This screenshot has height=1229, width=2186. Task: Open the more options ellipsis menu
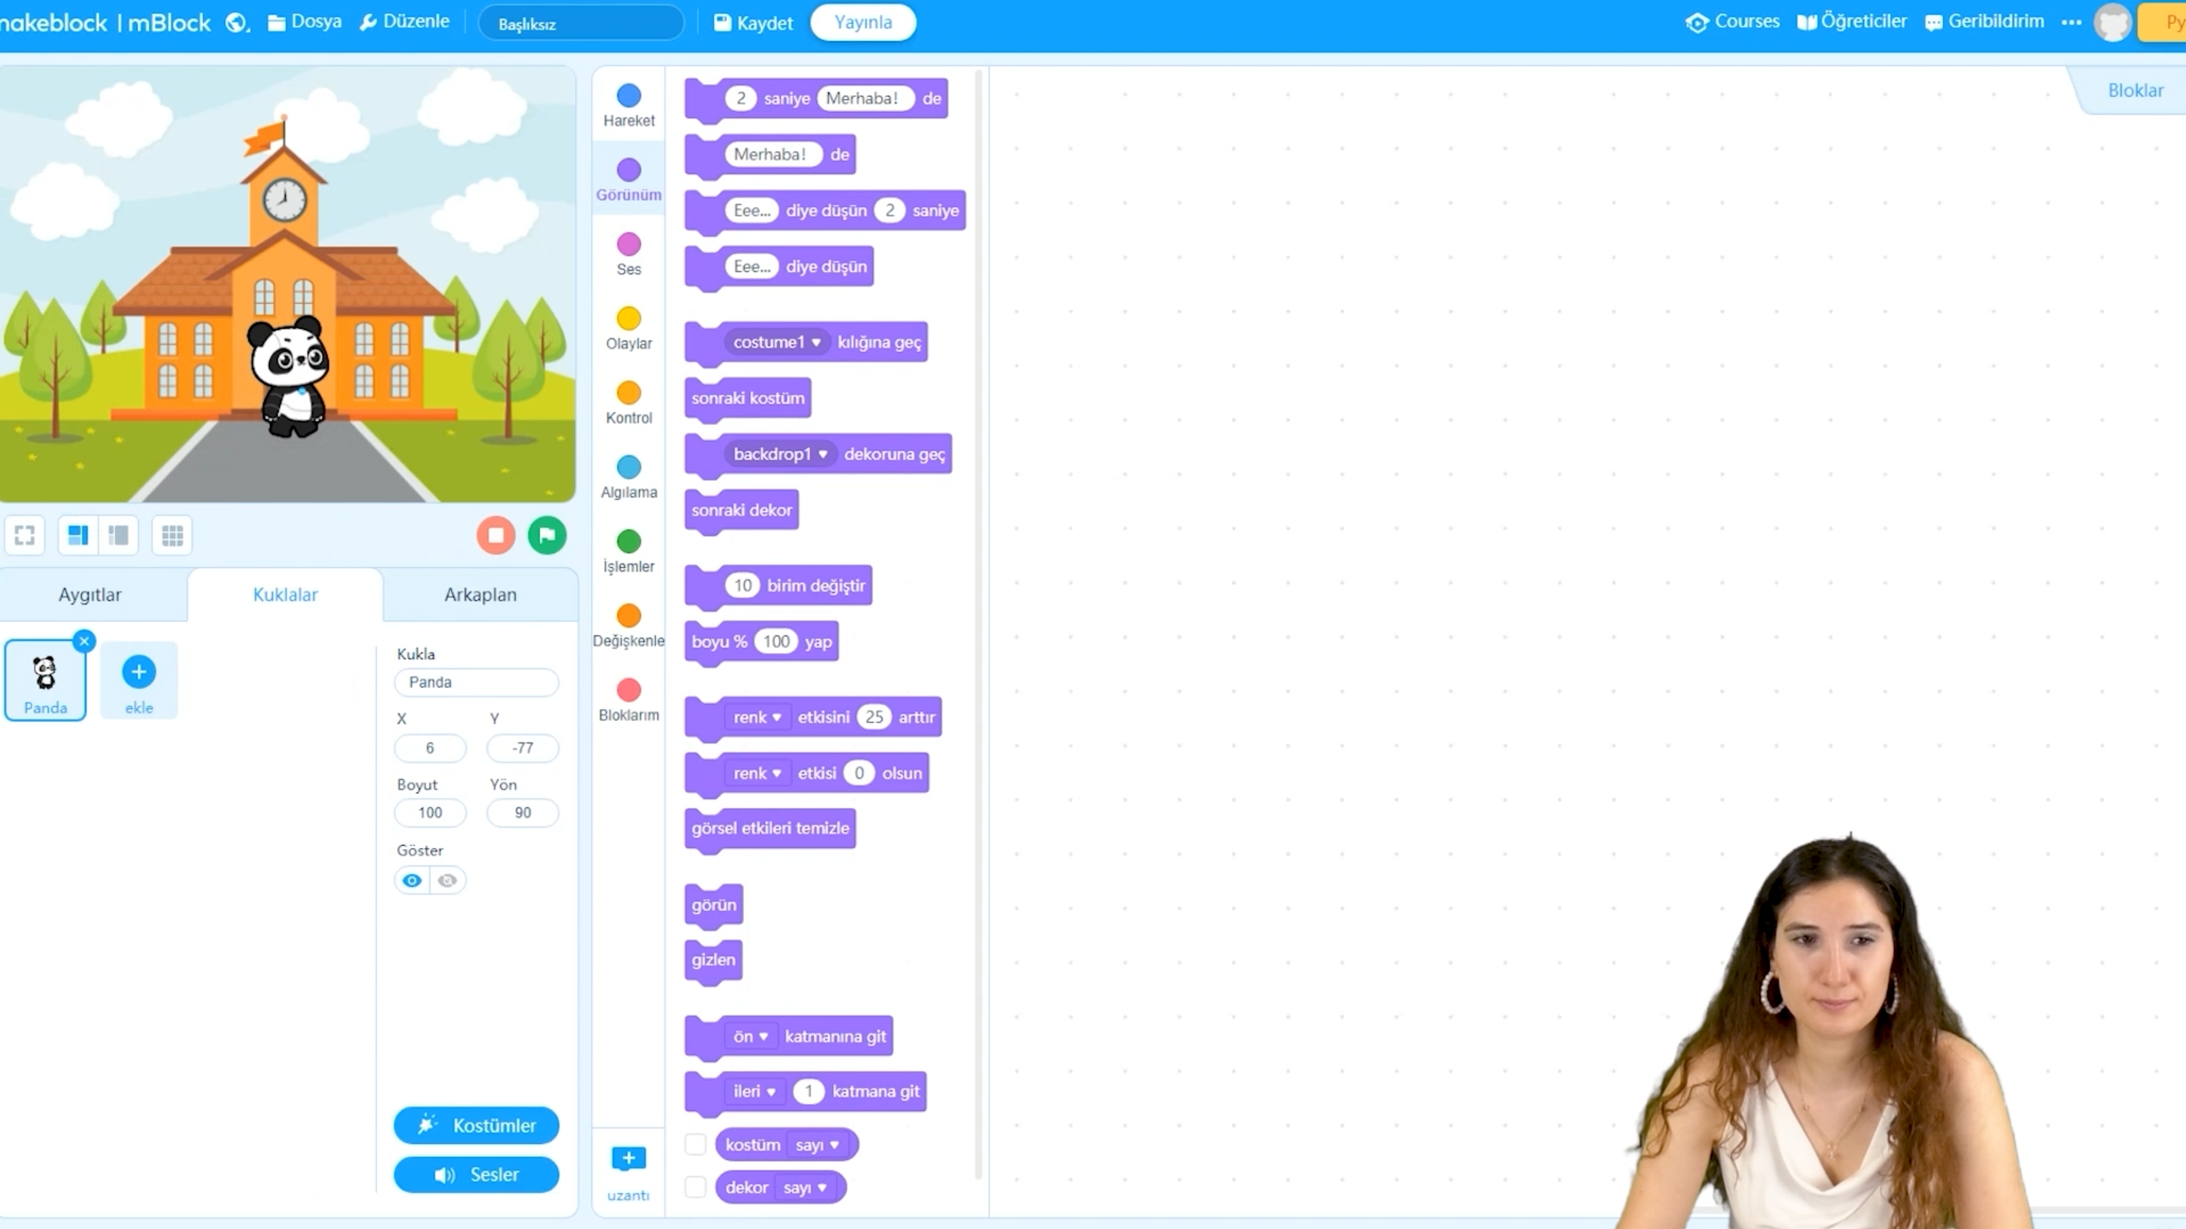(x=2072, y=23)
